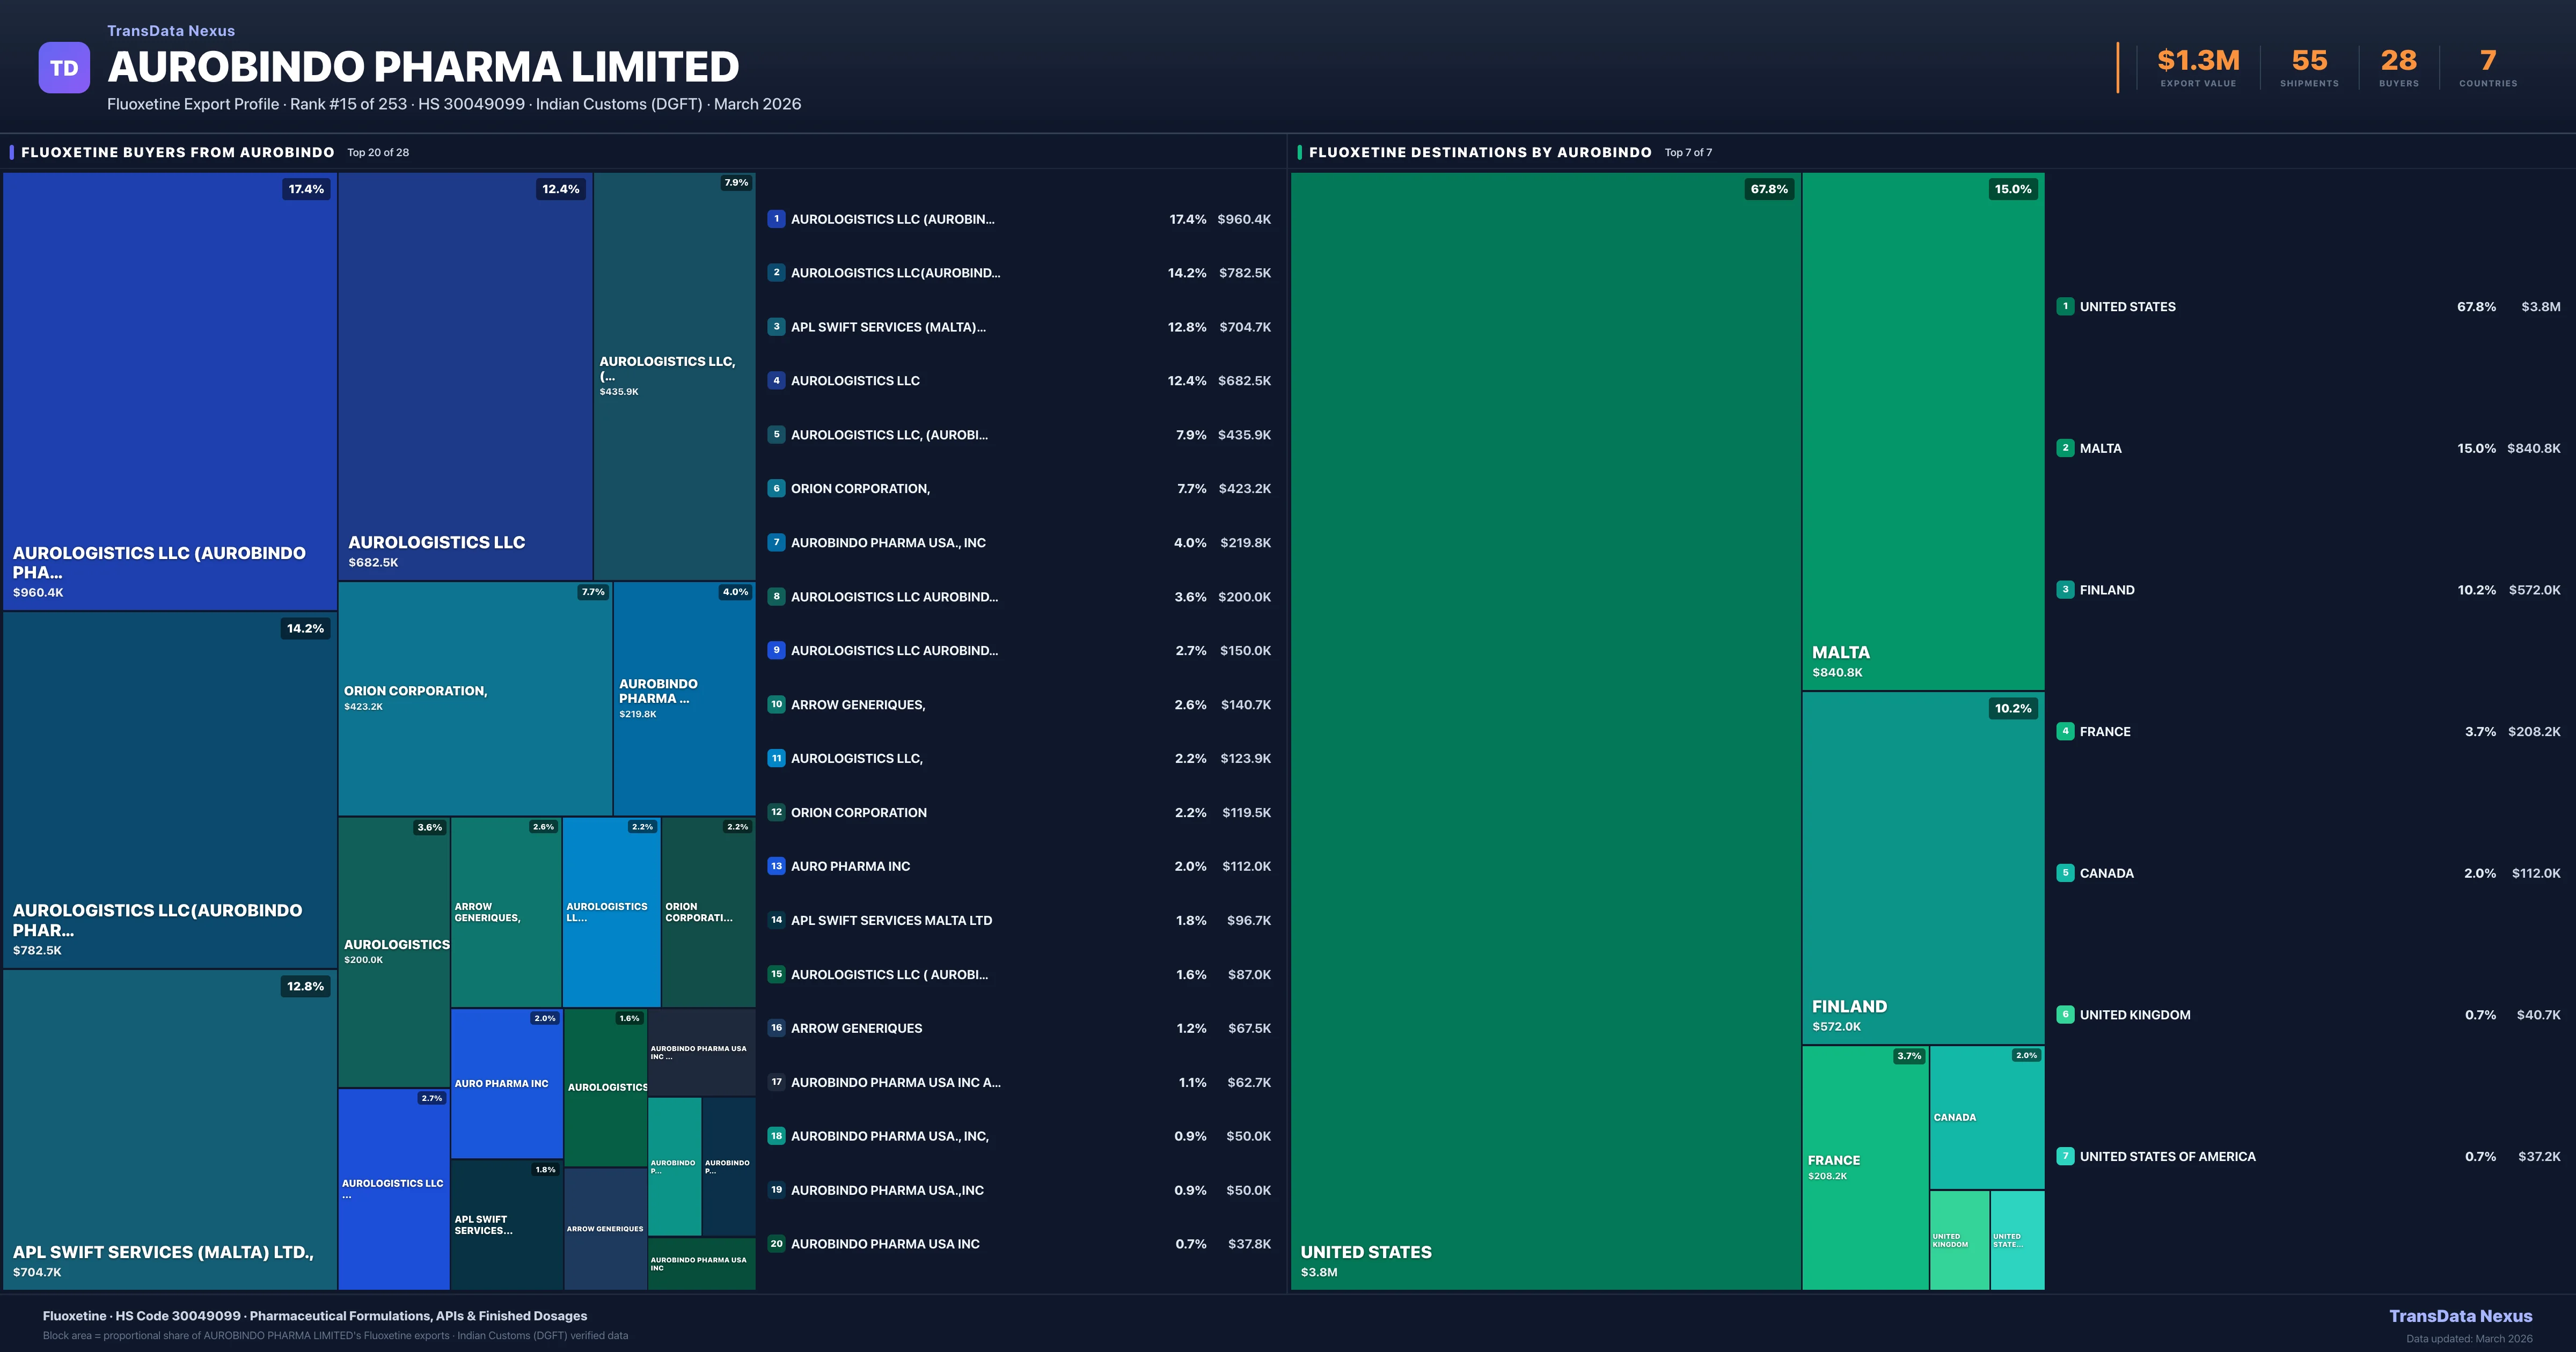This screenshot has width=2576, height=1352.
Task: Click the Fluoxetine Destinations By Aurobindo header
Action: click(x=1479, y=152)
